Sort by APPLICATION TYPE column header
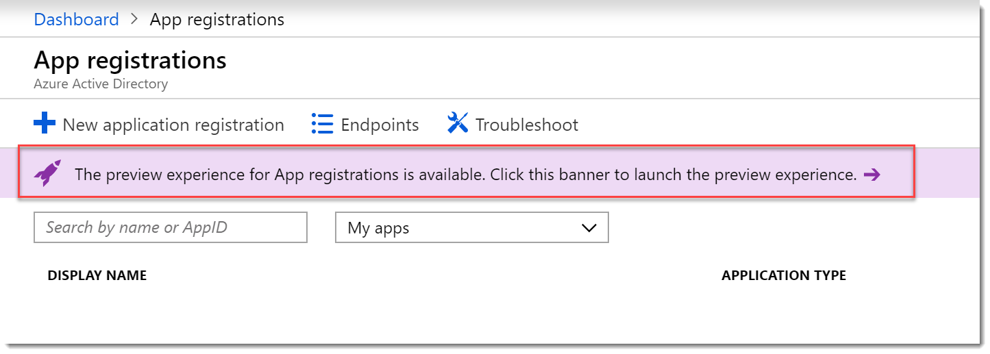Image resolution: width=990 pixels, height=354 pixels. 784,275
